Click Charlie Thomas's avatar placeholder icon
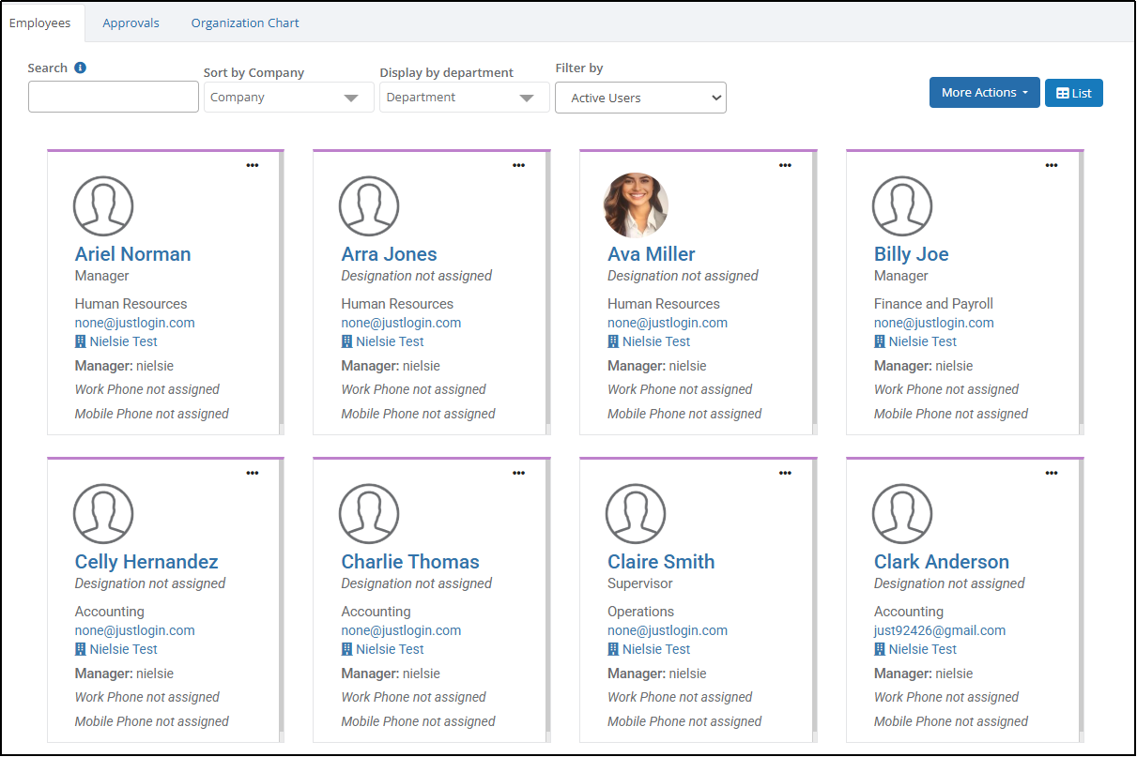 [x=369, y=513]
